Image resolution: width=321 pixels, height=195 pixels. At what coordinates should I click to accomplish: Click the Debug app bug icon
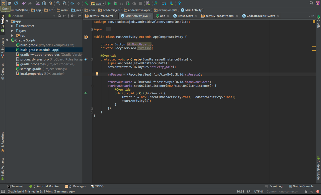pyautogui.click(x=115, y=3)
